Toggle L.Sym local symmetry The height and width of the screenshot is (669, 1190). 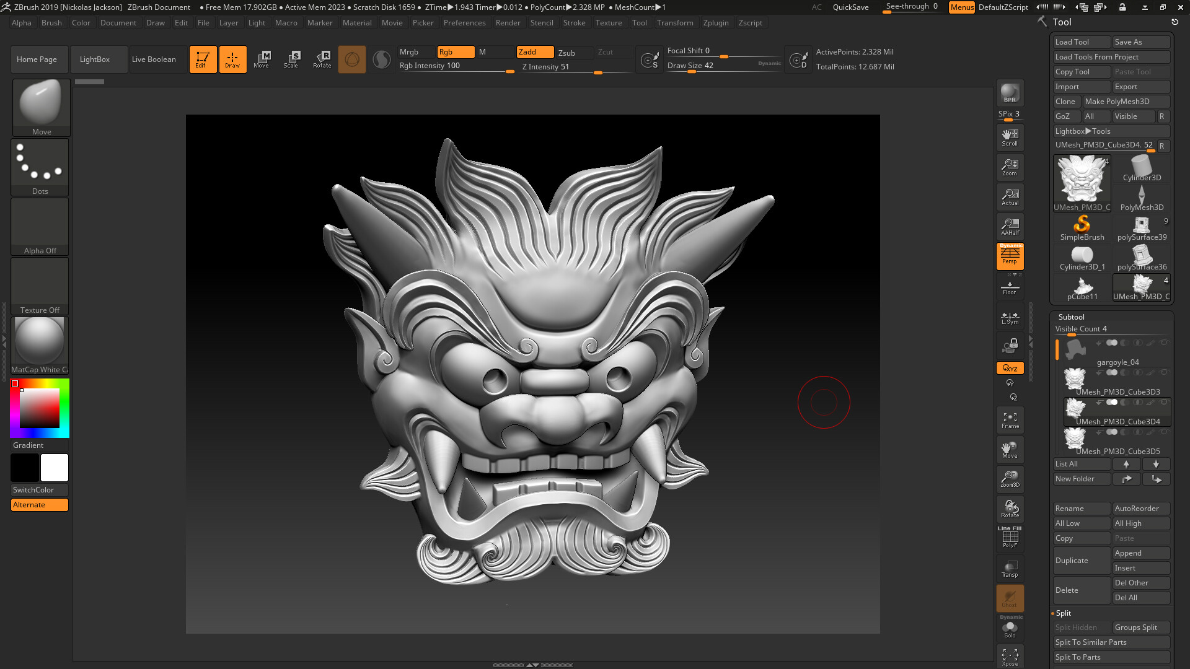1010,318
